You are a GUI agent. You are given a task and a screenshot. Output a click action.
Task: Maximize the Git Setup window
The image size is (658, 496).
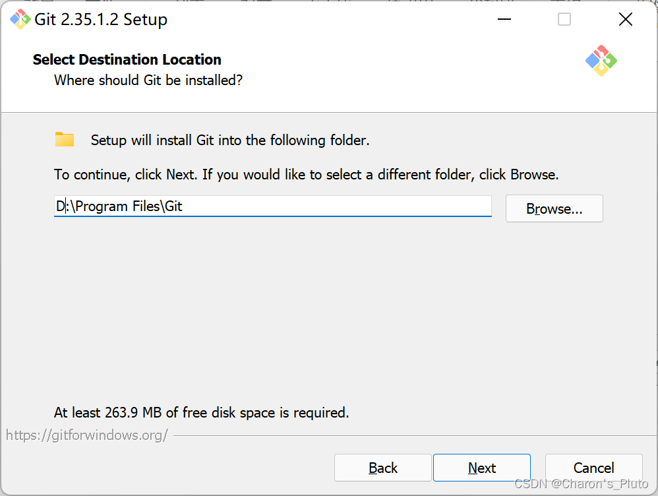pyautogui.click(x=564, y=20)
